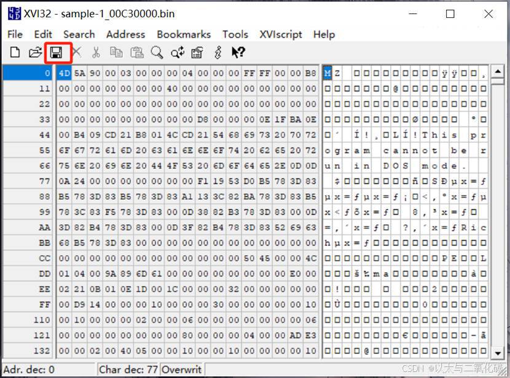The width and height of the screenshot is (510, 378).
Task: Select the Ù character in the text pane
Action: [x=337, y=304]
